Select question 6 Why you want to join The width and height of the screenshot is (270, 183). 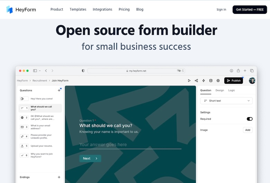(x=40, y=155)
